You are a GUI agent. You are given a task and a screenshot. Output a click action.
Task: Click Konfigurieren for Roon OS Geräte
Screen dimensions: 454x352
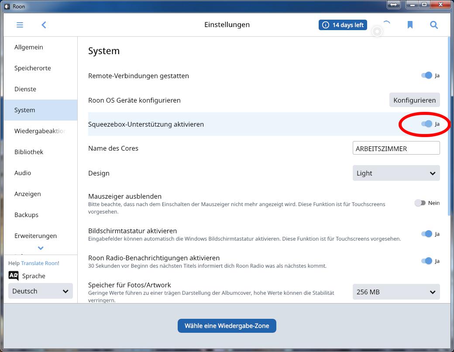pos(414,100)
